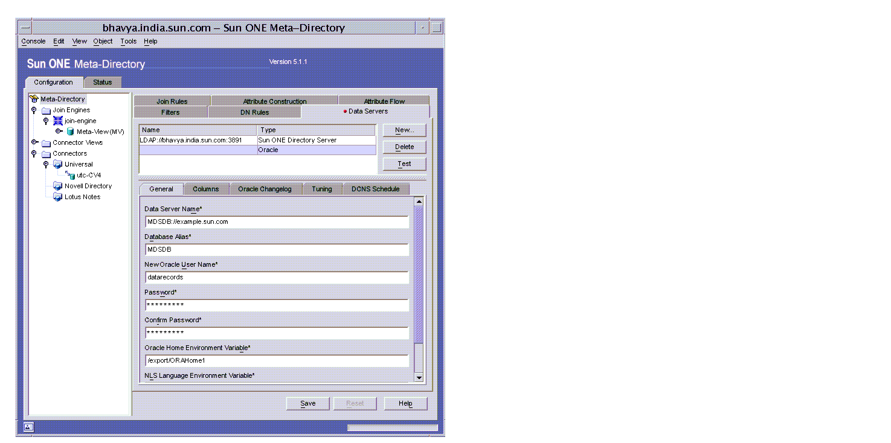891x443 pixels.
Task: Select Lotus Notes in the tree
Action: click(x=83, y=197)
